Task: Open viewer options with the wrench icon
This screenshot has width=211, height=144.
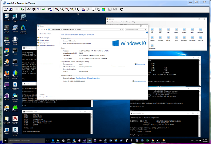Action: pos(88,9)
